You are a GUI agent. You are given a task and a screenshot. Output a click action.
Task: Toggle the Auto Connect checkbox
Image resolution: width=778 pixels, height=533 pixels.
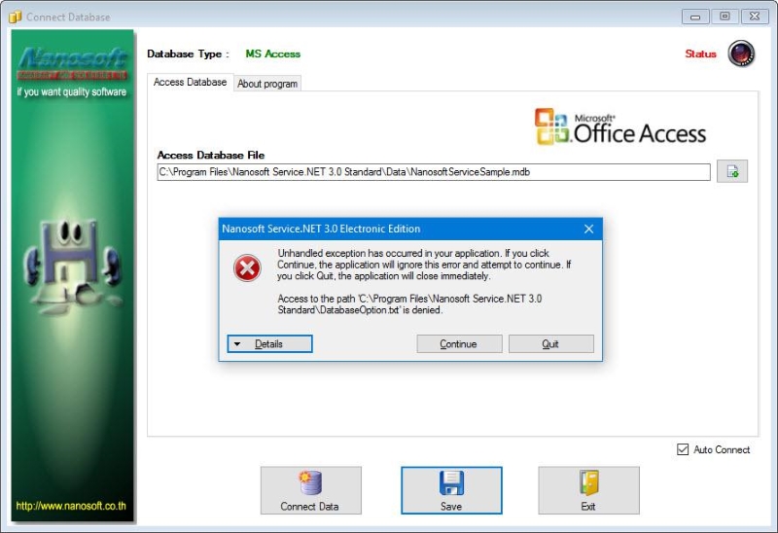click(683, 449)
